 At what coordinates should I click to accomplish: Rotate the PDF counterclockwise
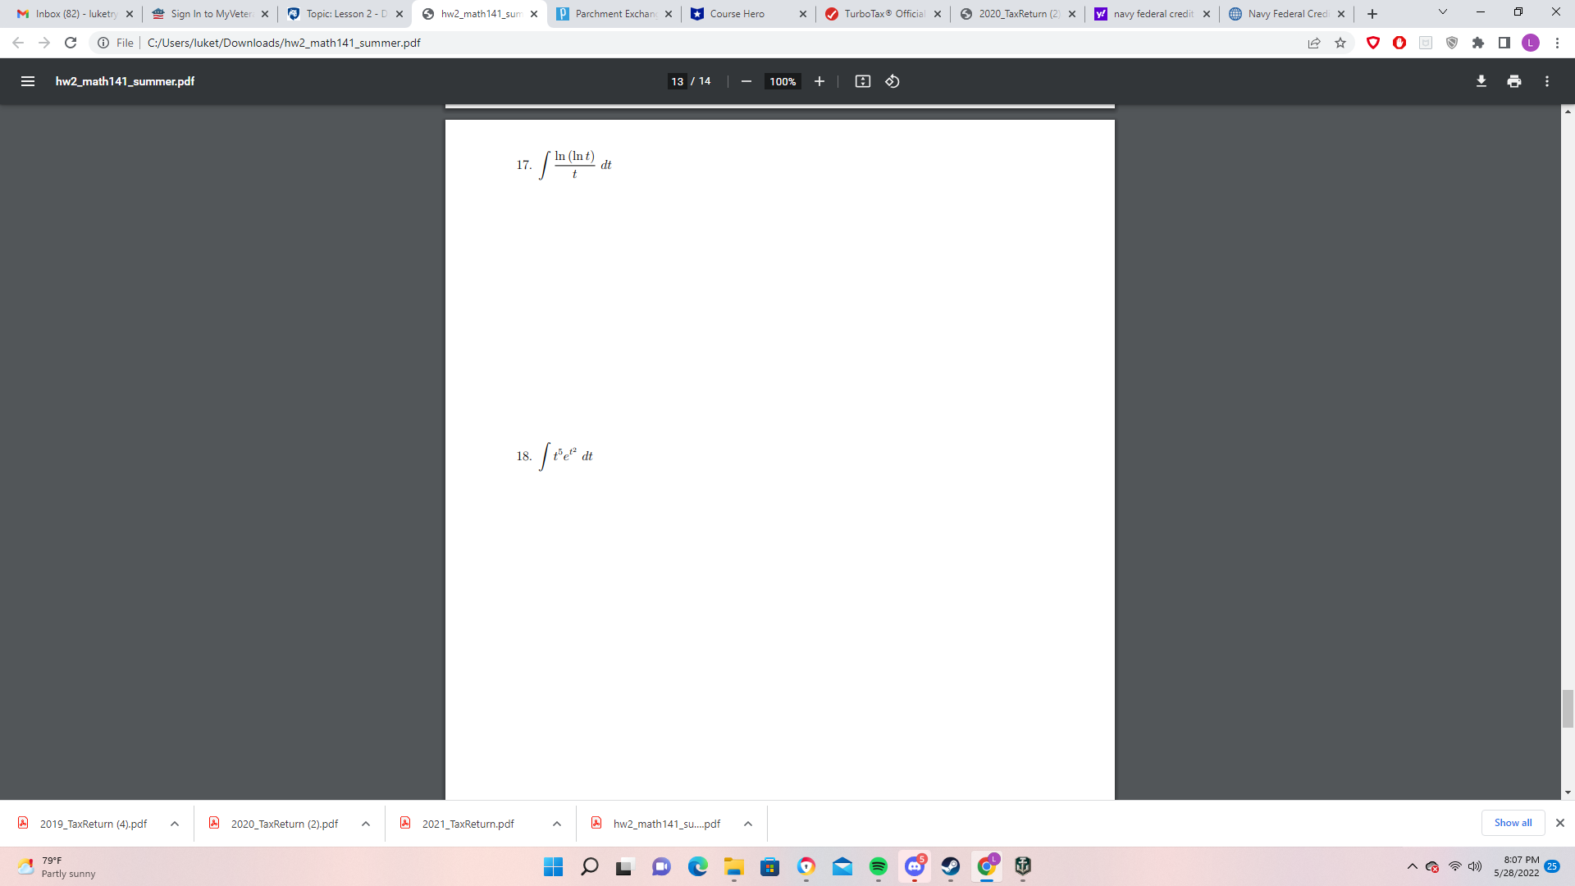click(892, 81)
